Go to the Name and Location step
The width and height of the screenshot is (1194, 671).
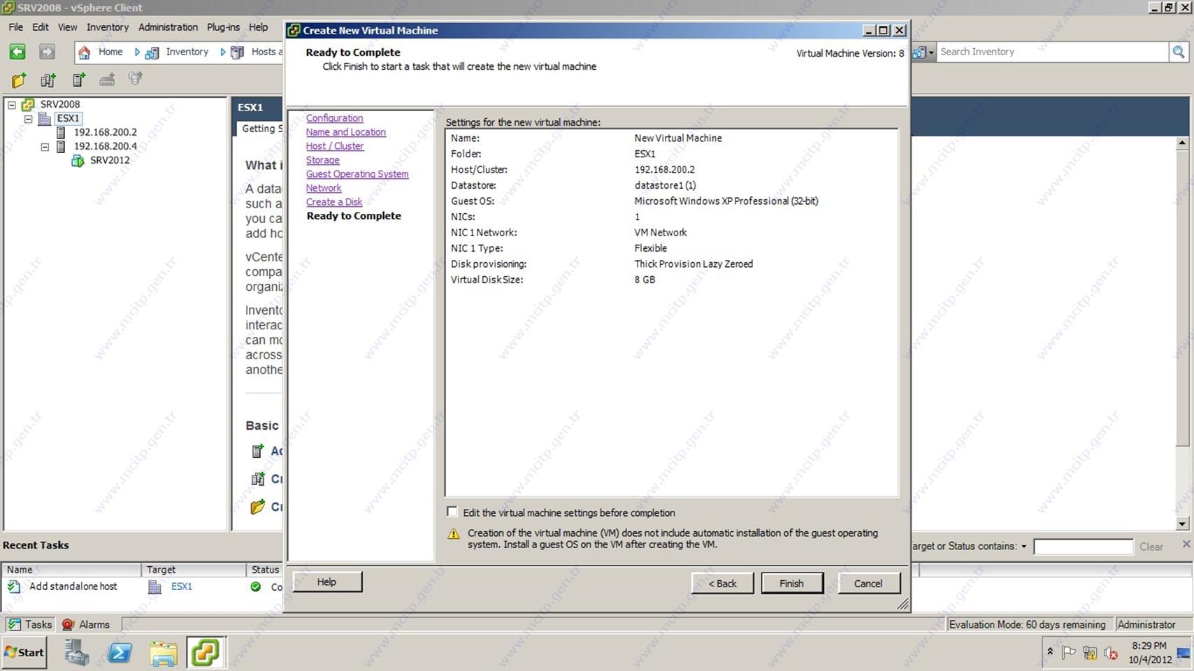point(345,132)
